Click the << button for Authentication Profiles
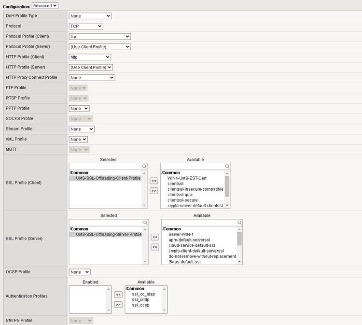The height and width of the screenshot is (325, 362). [x=118, y=294]
